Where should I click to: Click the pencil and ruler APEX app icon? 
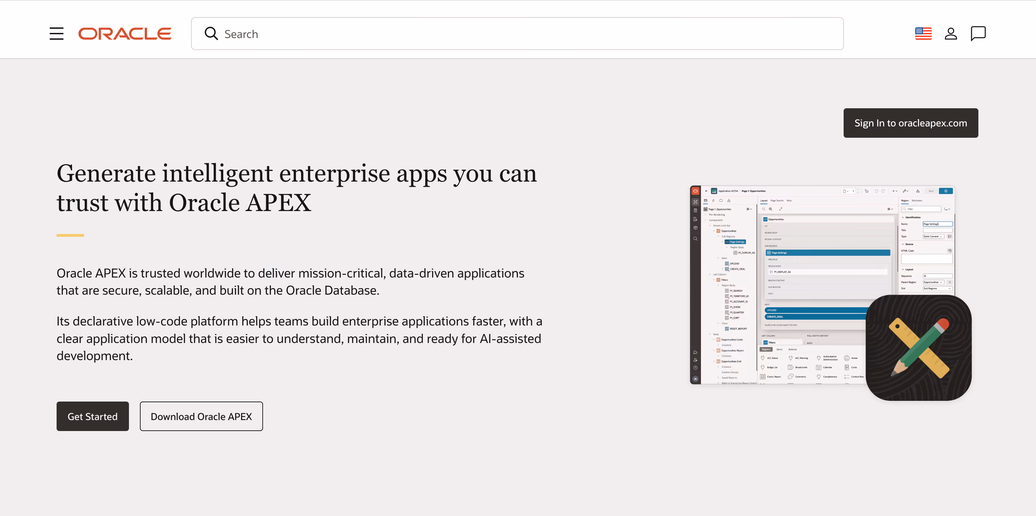click(919, 348)
